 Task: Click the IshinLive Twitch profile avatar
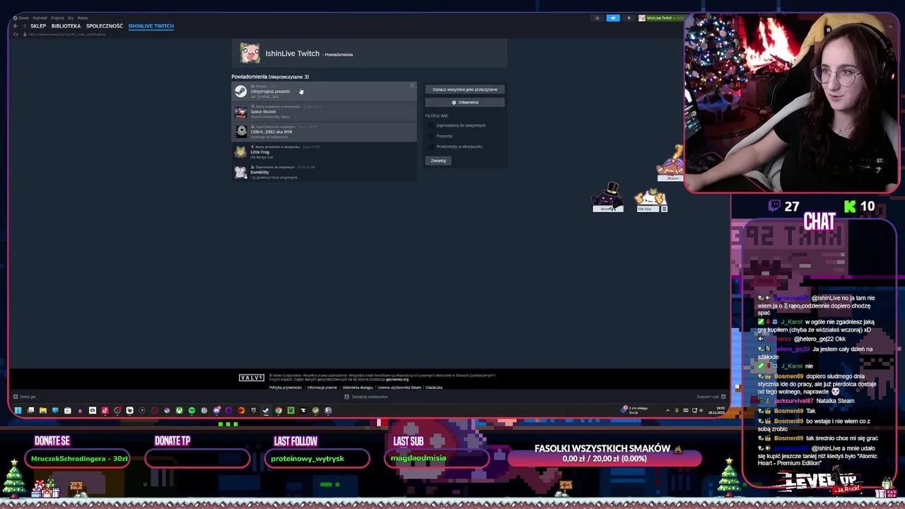click(x=250, y=53)
